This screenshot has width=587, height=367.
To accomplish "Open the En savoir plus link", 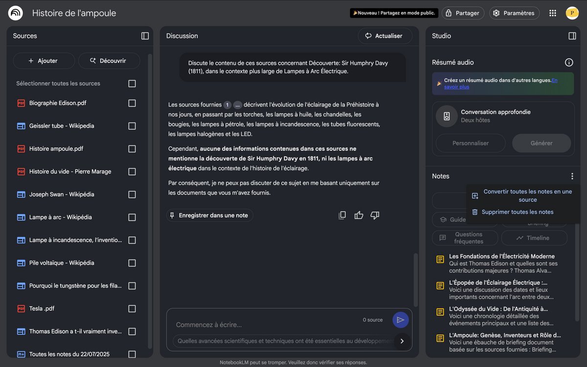I will (x=457, y=87).
